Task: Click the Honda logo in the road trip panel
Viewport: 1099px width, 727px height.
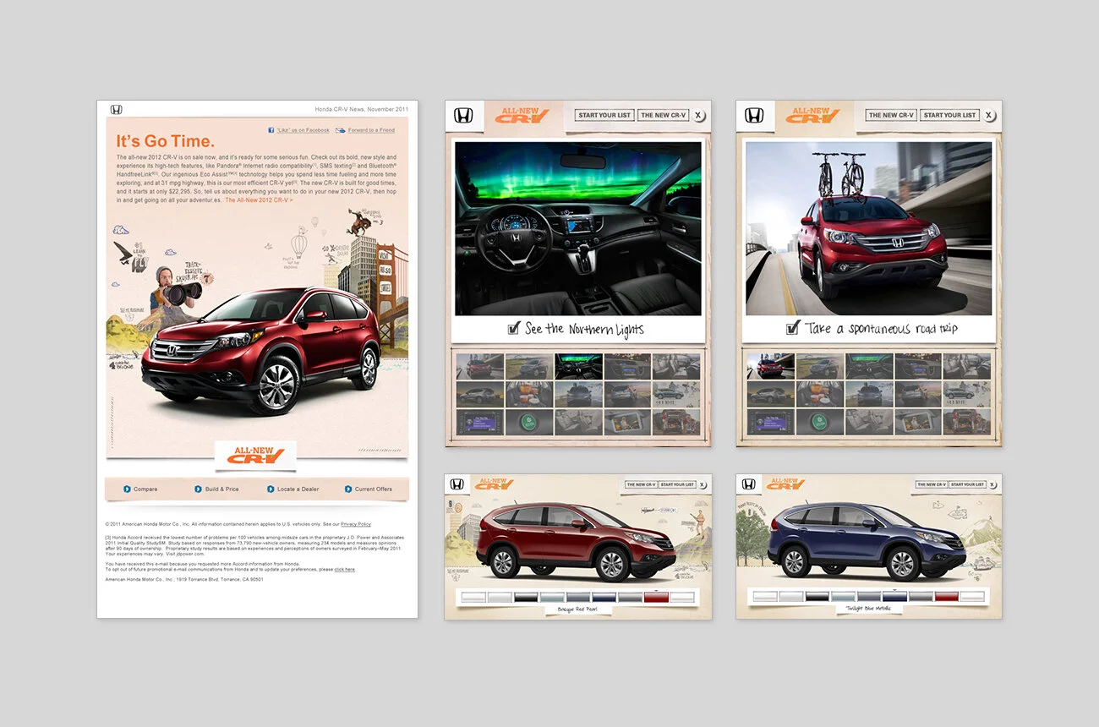Action: click(754, 116)
